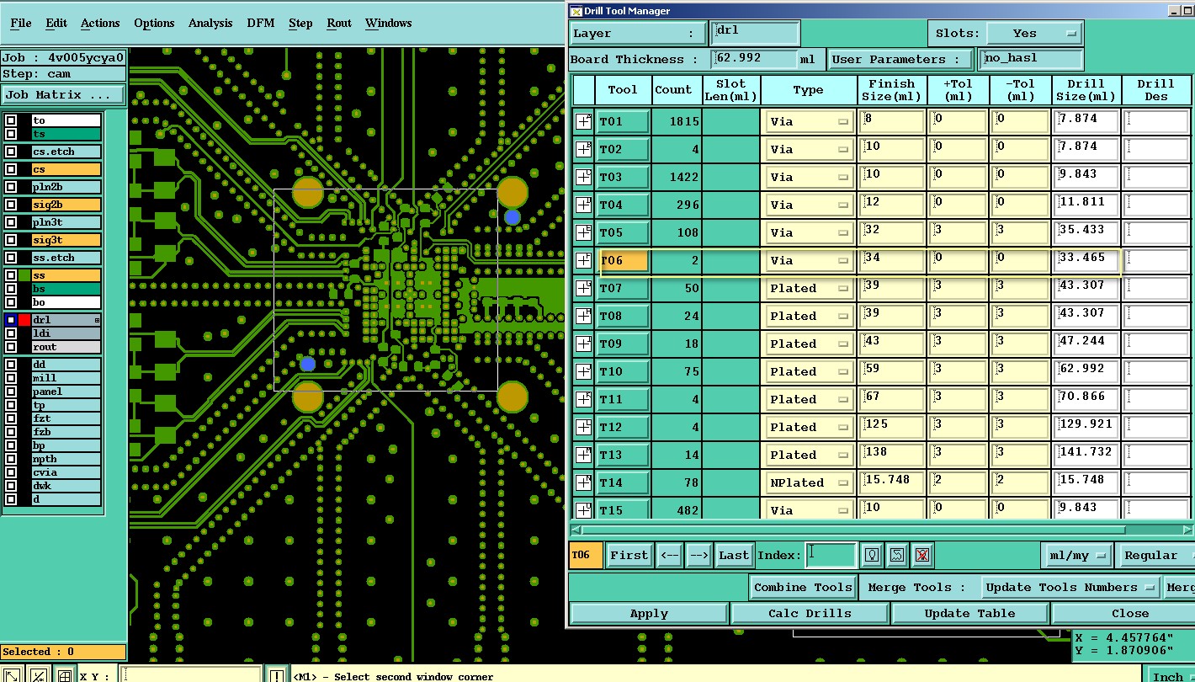Click the Index input field
1195x682 pixels.
click(831, 554)
